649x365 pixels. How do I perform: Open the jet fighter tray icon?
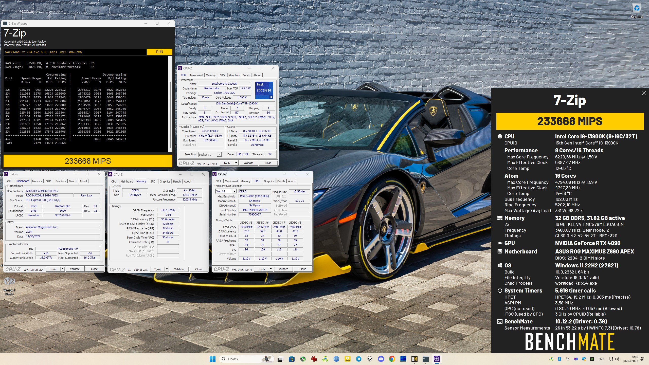coord(568,359)
